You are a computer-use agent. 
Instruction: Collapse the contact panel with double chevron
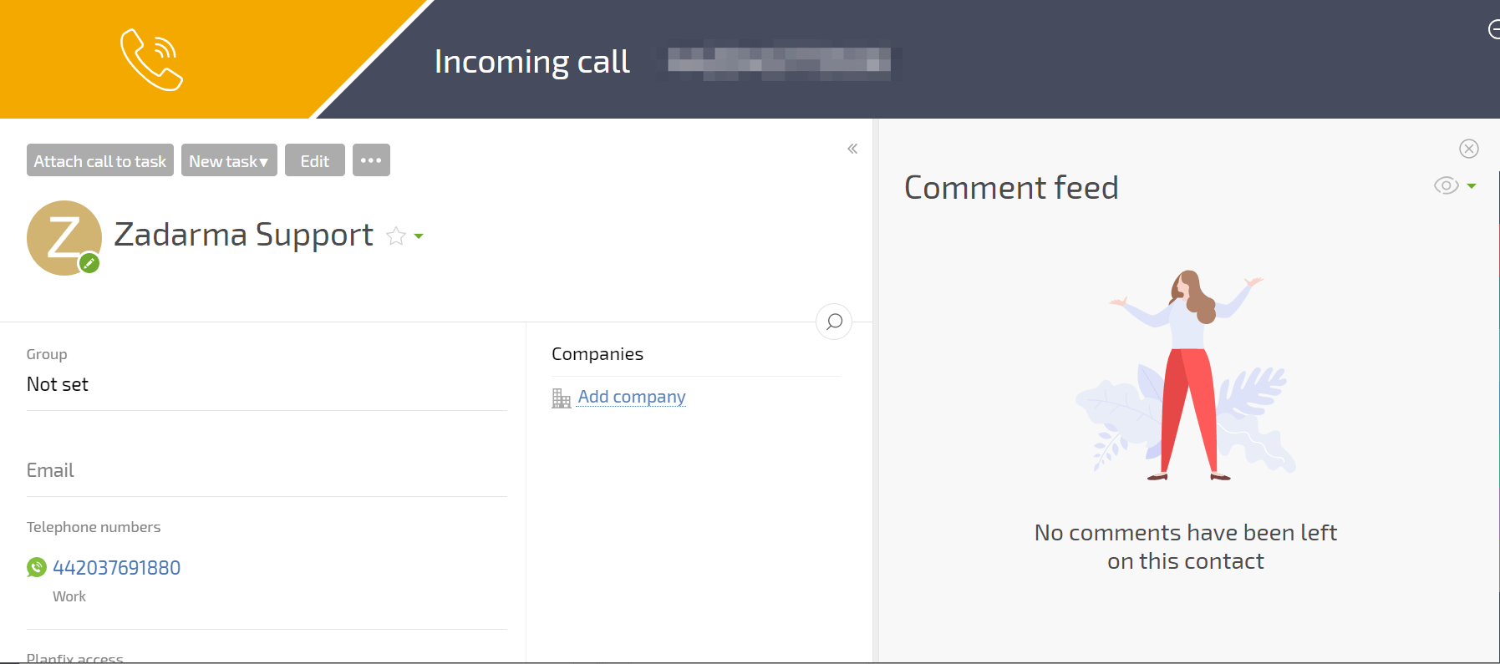click(852, 149)
